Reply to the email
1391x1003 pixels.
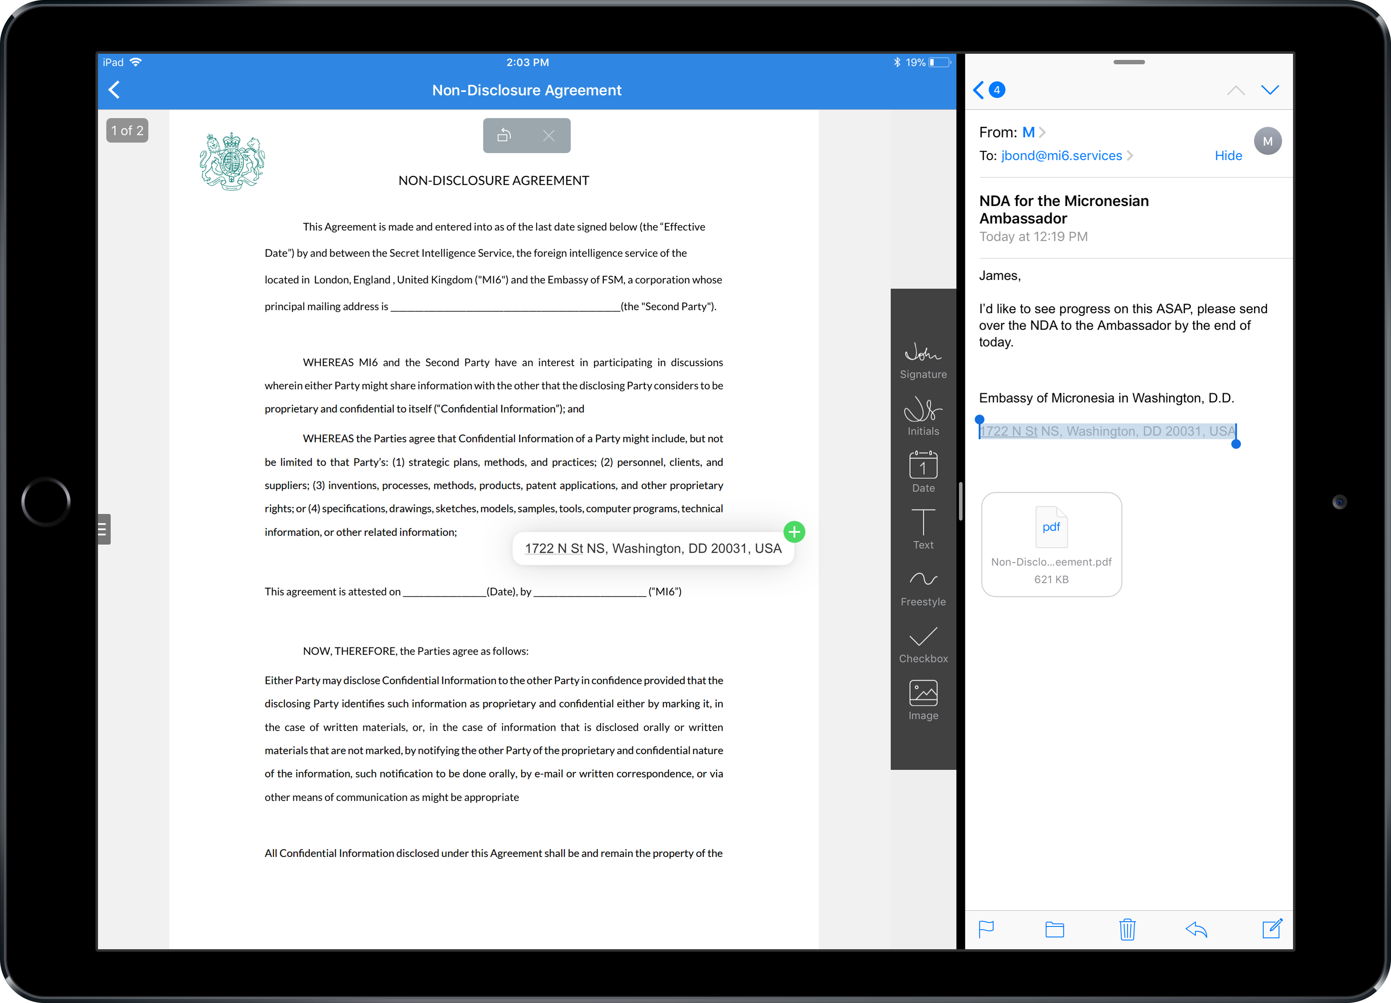(x=1197, y=930)
